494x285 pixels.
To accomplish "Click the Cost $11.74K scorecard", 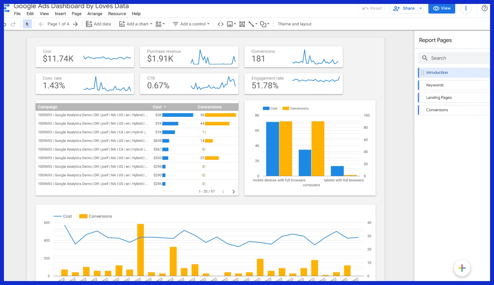I will pos(85,57).
